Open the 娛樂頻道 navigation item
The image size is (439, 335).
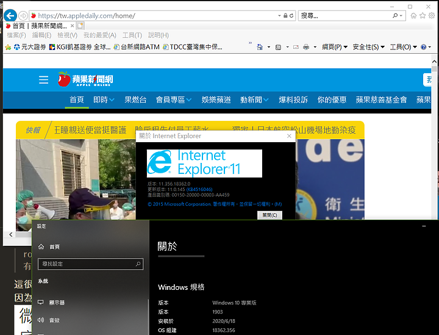[x=216, y=99]
